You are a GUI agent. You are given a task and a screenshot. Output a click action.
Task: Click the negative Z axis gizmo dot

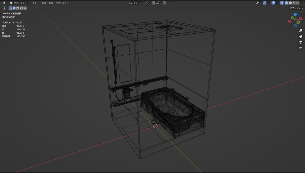[295, 26]
